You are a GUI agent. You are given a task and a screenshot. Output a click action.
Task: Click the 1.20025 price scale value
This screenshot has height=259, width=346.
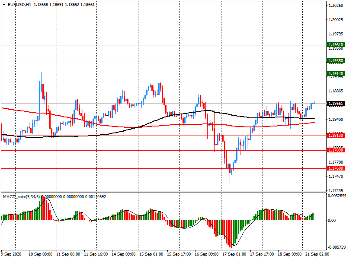pos(336,20)
